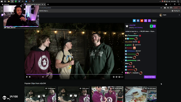Open Windows notification center
The width and height of the screenshot is (181, 102).
[x=178, y=1]
